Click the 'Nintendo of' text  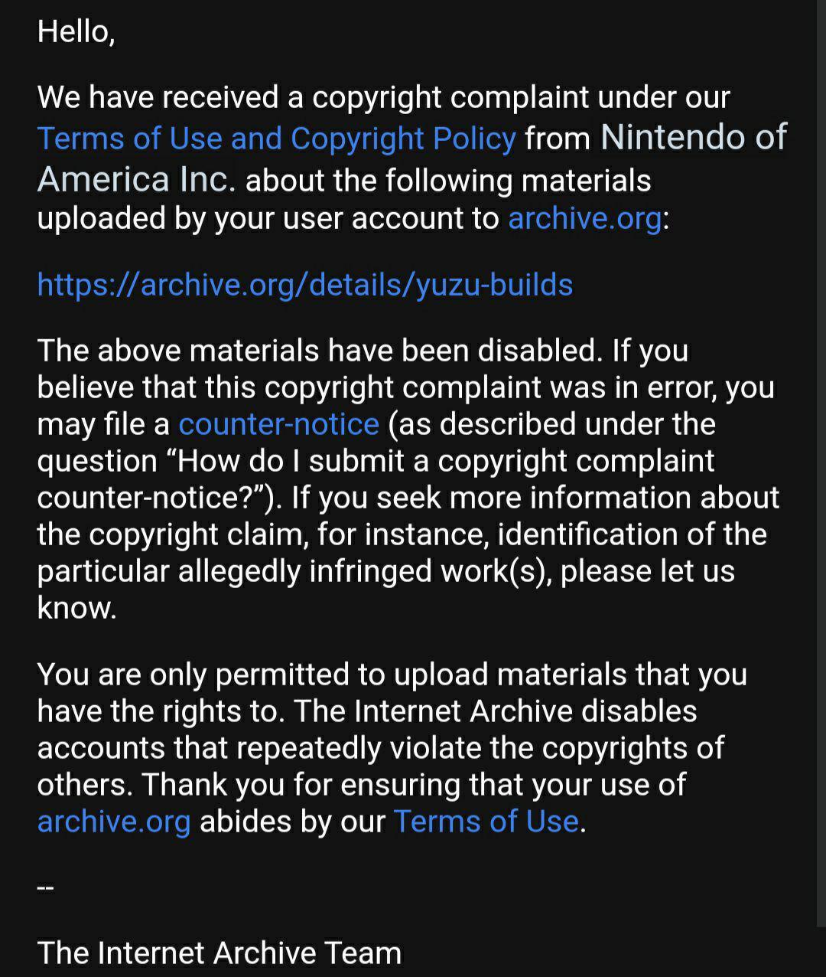[693, 137]
